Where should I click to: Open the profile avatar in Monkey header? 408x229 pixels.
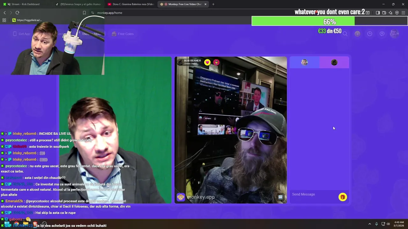click(395, 34)
